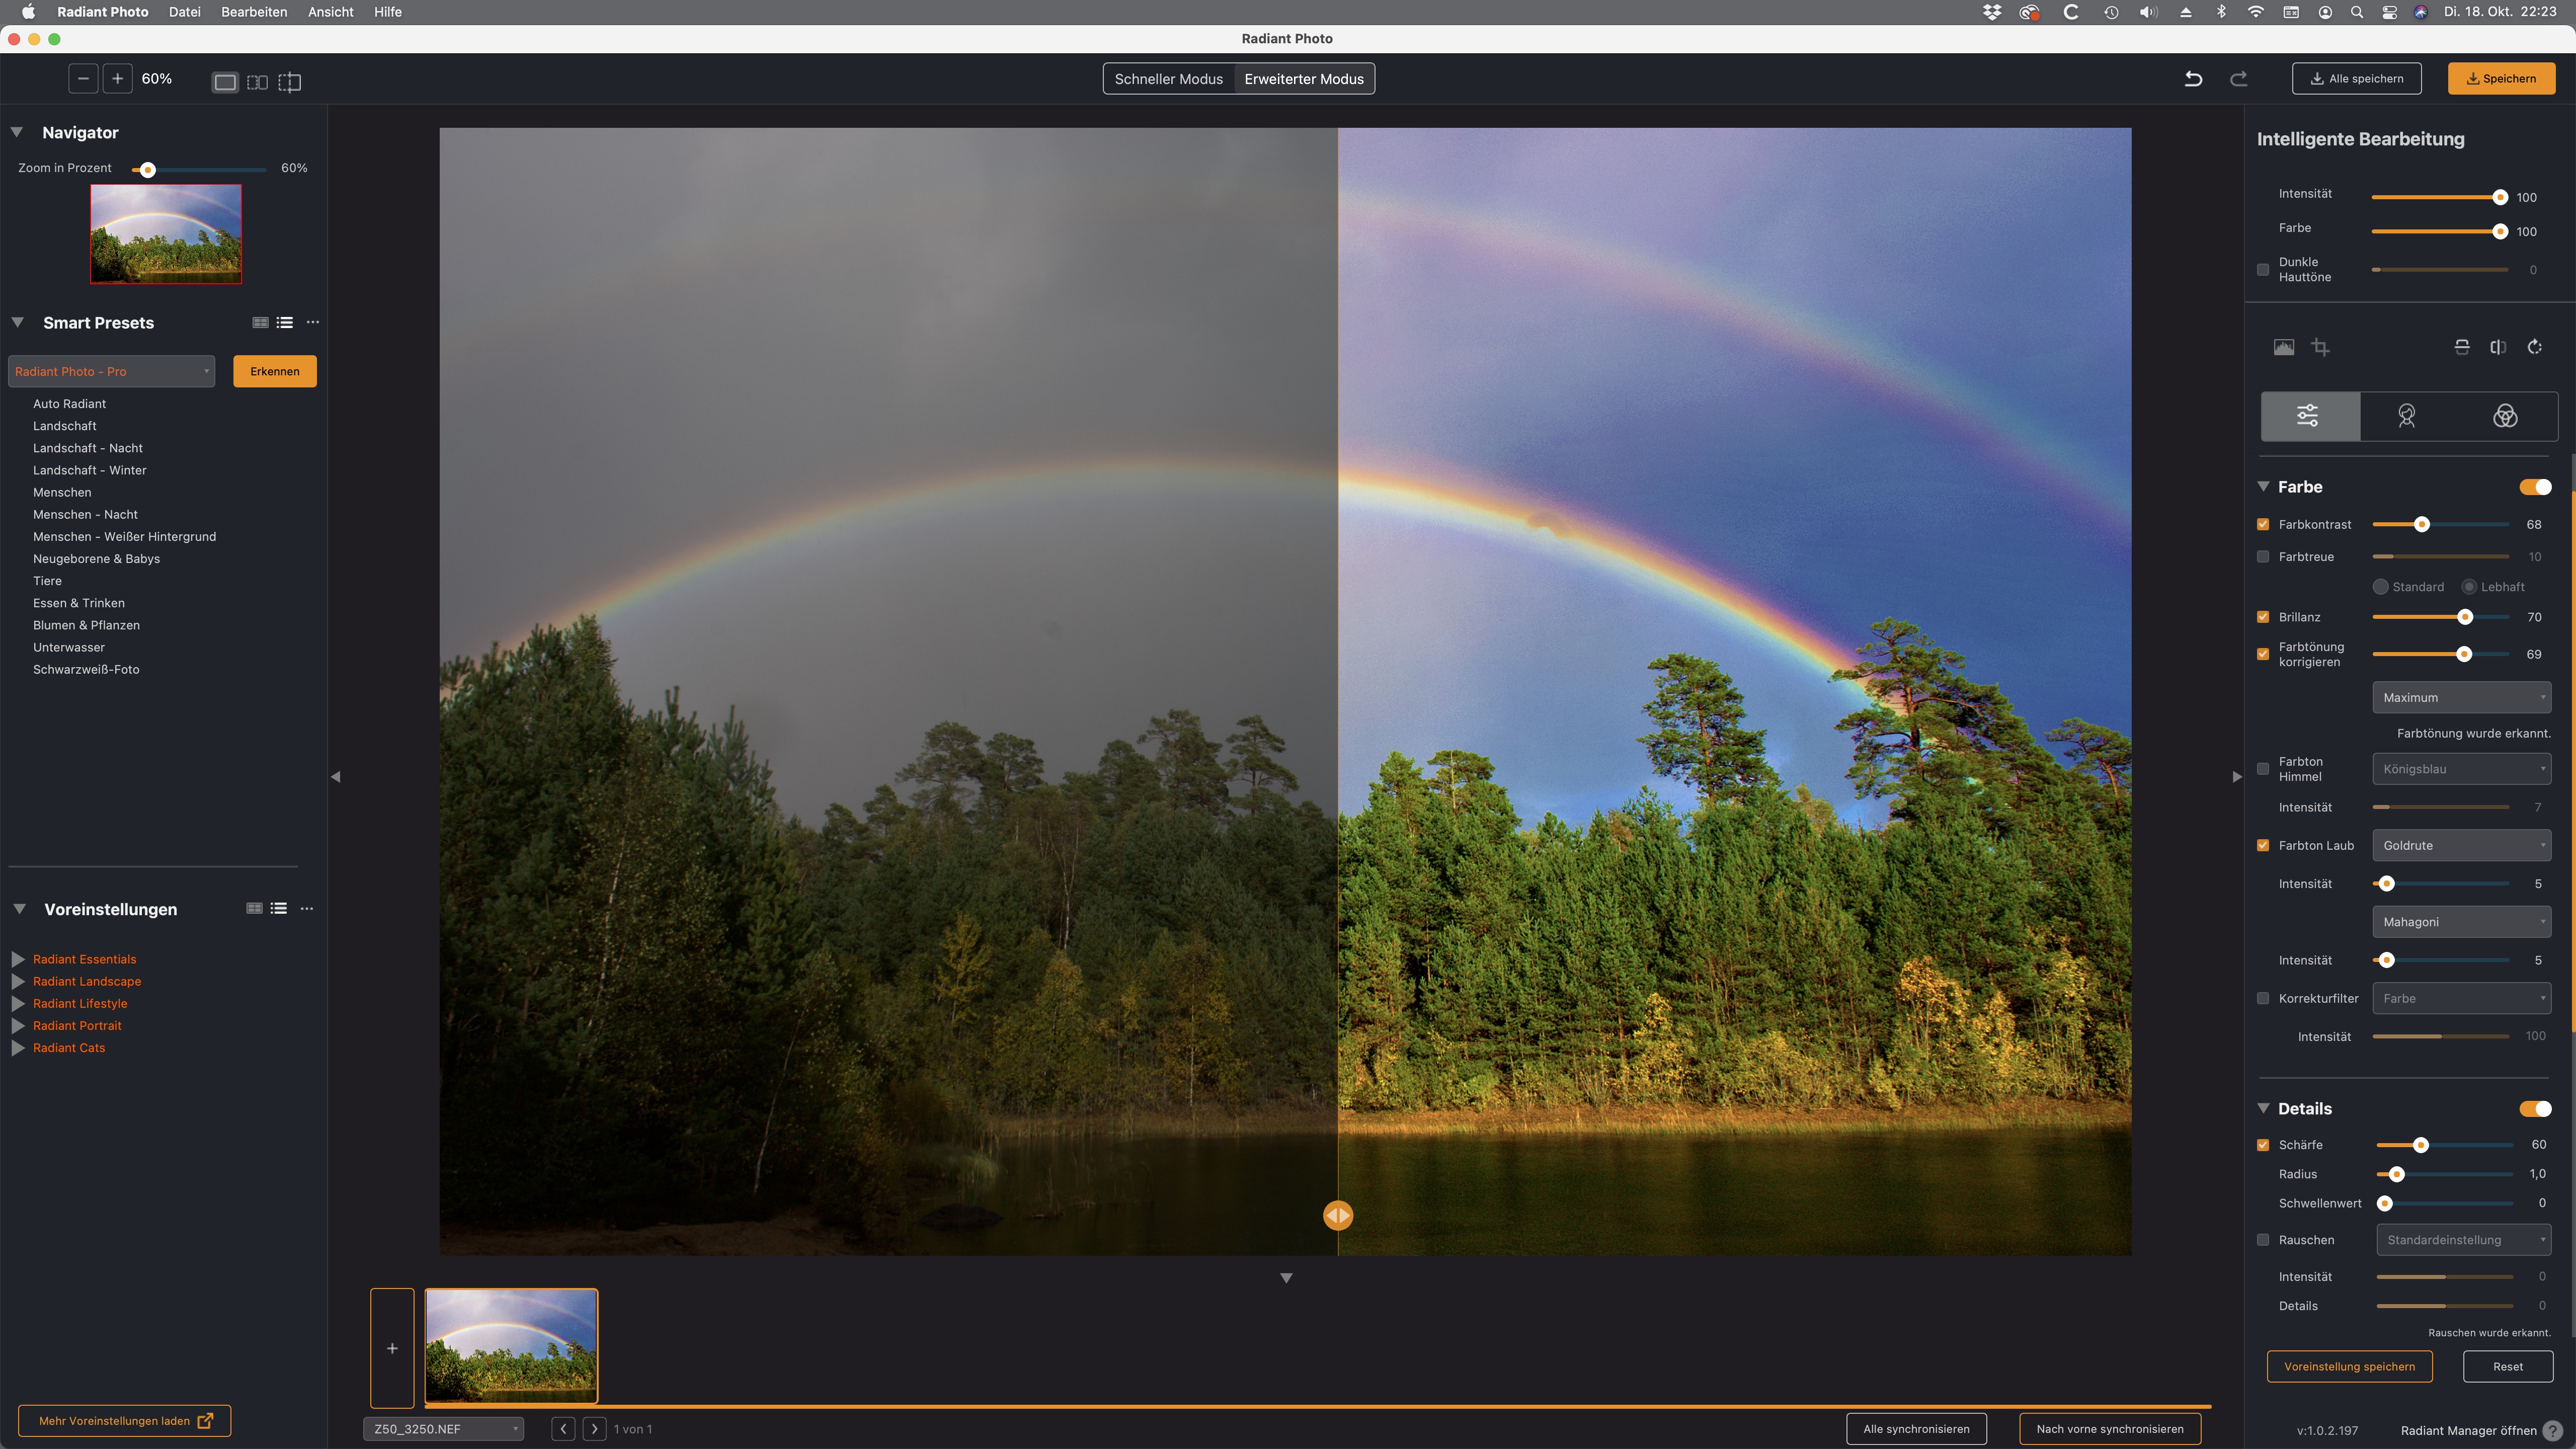The image size is (2576, 1449).
Task: Switch Voreinstellungen to list view
Action: click(x=279, y=908)
